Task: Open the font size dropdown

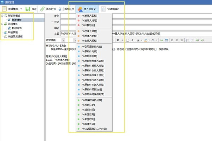Action: click(75, 40)
